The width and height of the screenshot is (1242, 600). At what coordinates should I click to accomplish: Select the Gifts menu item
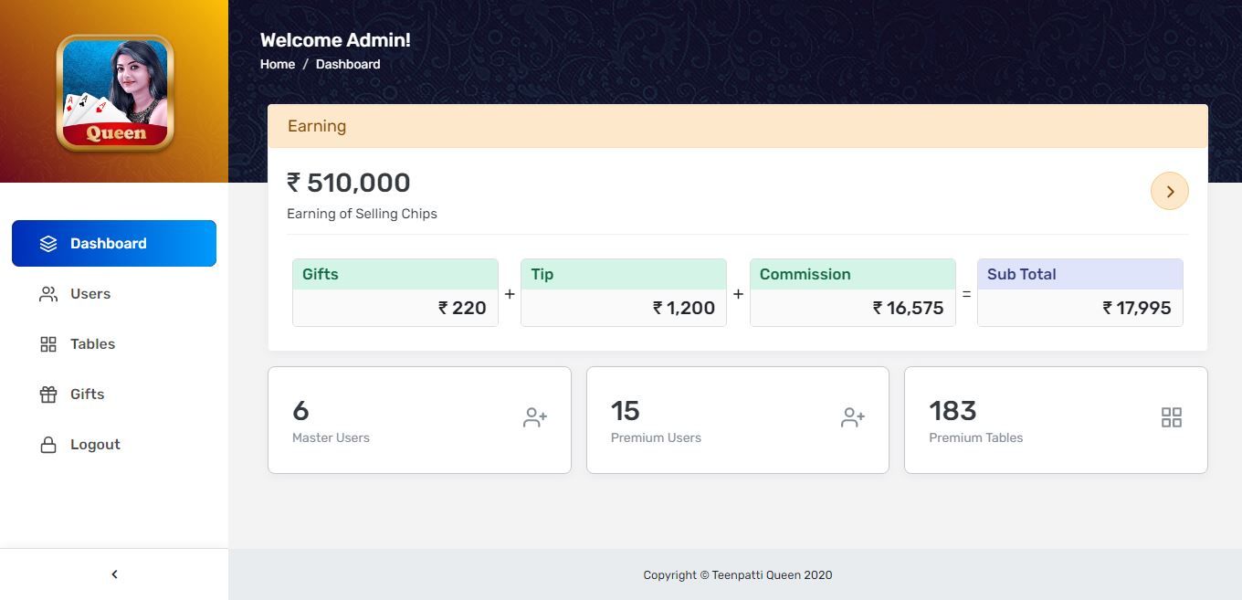tap(87, 395)
